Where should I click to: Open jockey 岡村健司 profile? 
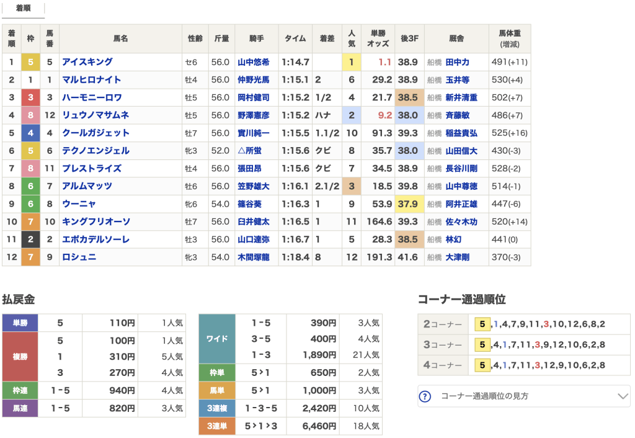tap(254, 97)
